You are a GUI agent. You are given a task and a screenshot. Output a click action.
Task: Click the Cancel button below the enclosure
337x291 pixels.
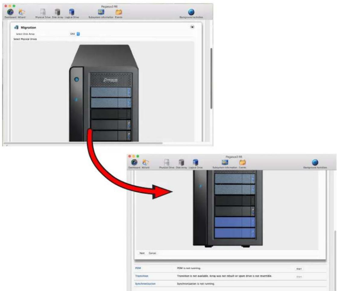point(153,253)
